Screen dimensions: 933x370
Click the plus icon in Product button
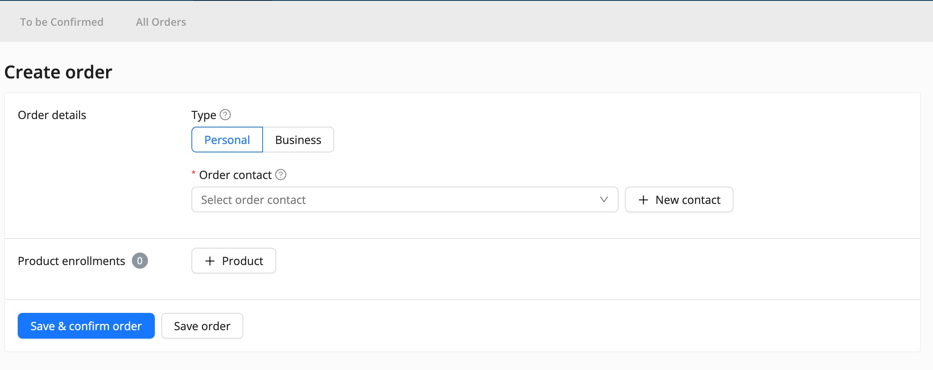[x=210, y=261]
